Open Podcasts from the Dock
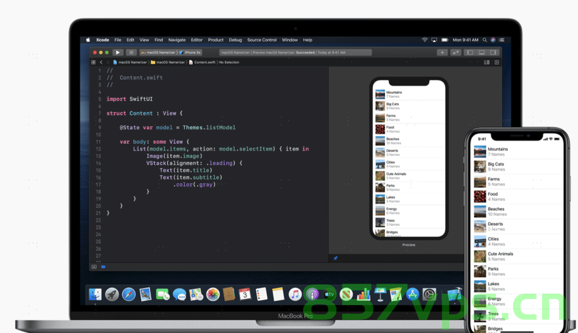This screenshot has width=578, height=333. 312,294
